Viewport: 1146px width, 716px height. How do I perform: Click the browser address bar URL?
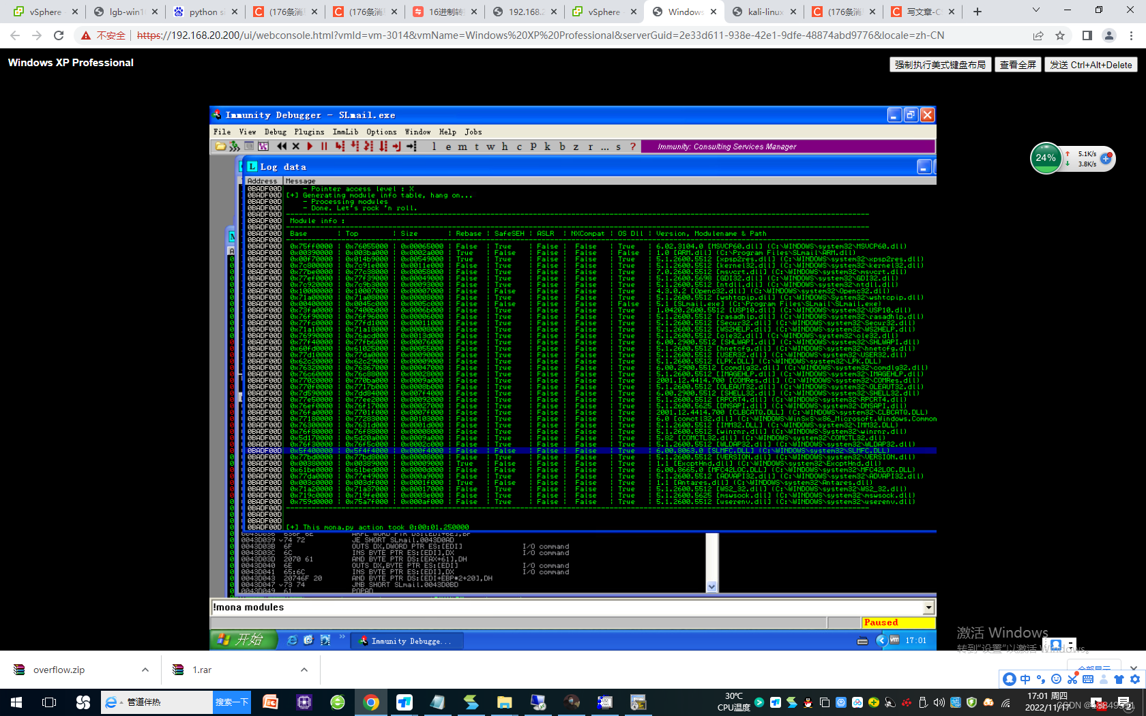[x=541, y=35]
